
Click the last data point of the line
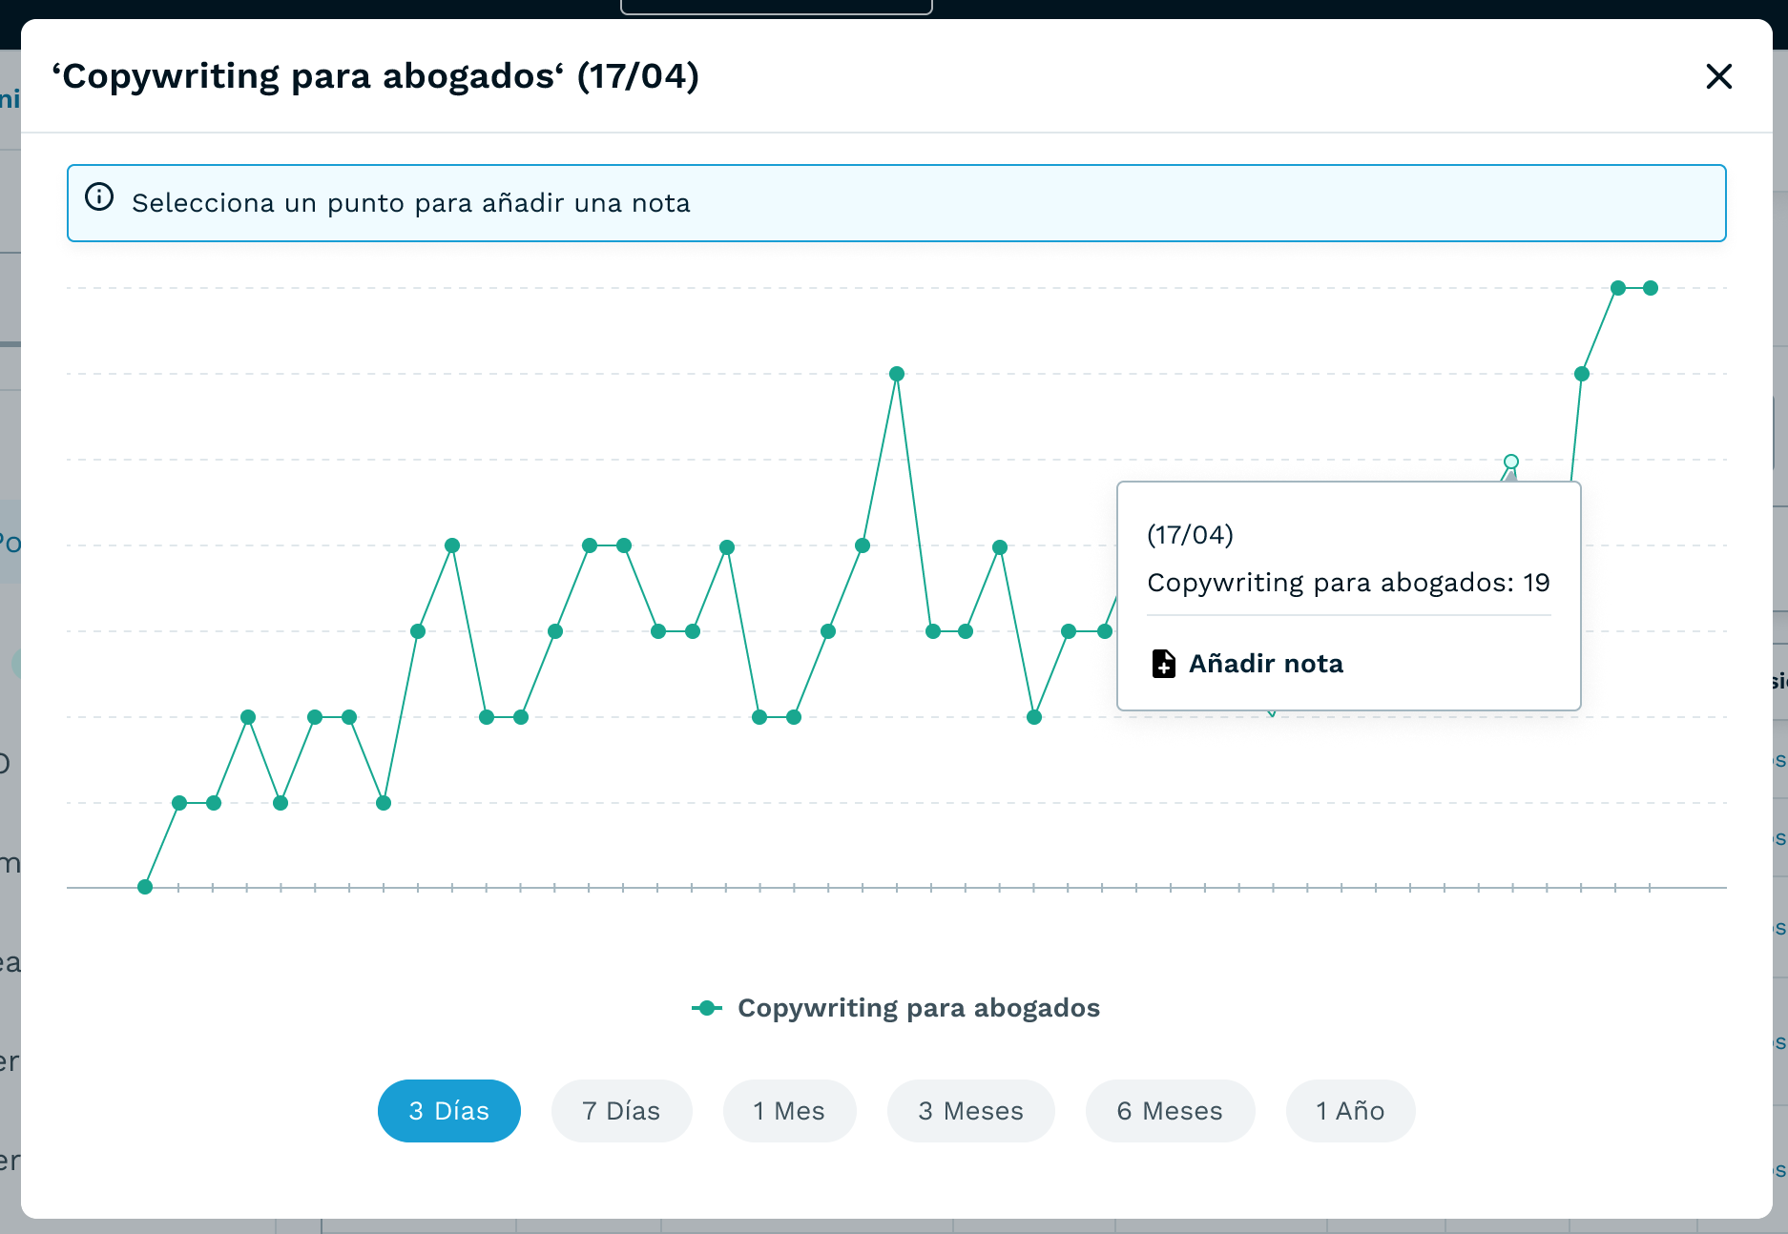[1651, 288]
